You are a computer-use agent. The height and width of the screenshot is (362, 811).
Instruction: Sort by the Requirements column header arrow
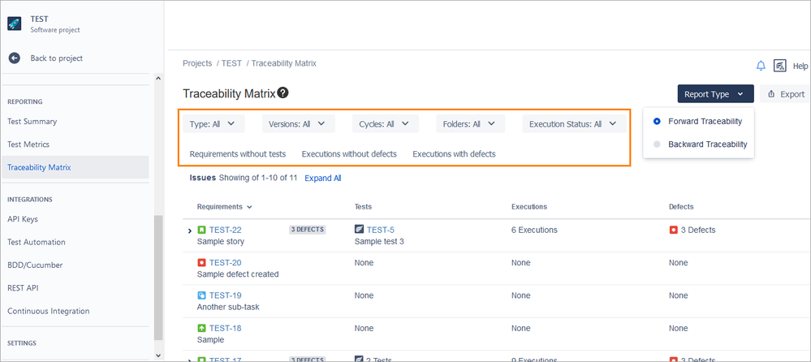point(250,207)
